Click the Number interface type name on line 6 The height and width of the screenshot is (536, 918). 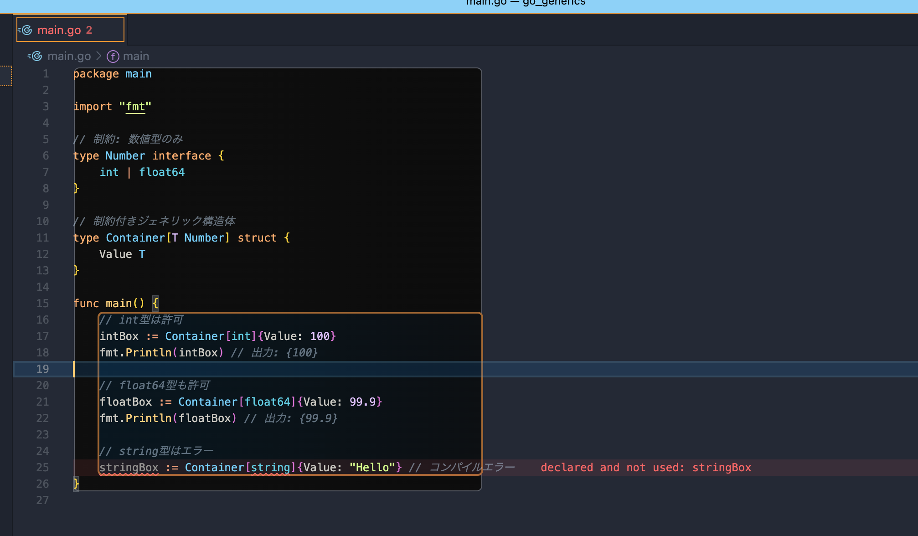125,156
